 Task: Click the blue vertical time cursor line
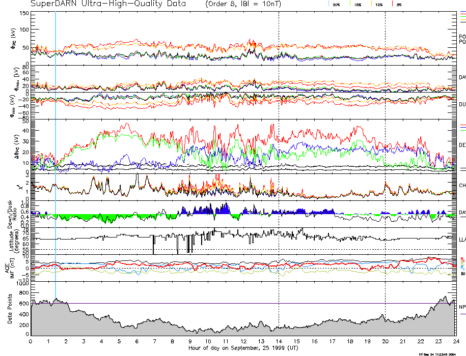55,153
